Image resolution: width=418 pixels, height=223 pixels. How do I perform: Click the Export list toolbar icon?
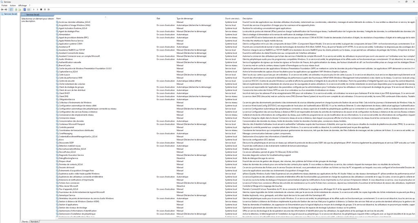click(x=20, y=9)
